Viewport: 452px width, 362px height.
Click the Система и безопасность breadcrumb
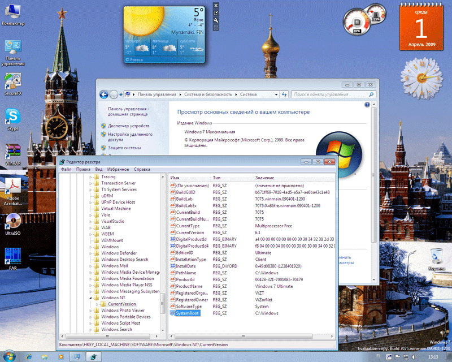coord(208,94)
